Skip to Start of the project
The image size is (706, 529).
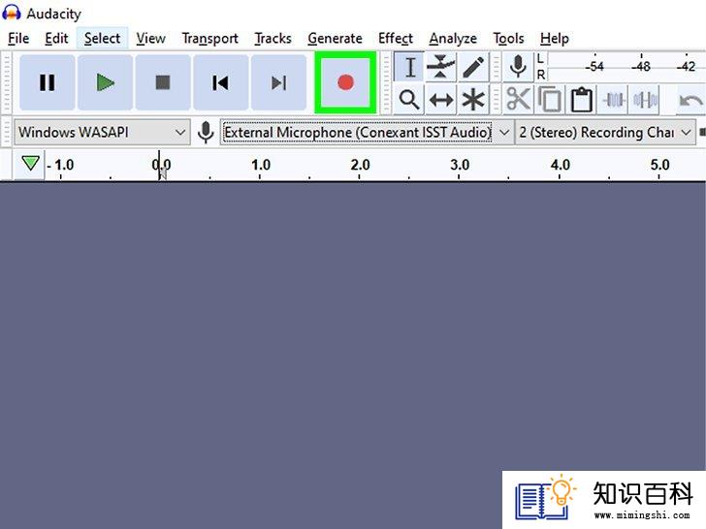pyautogui.click(x=220, y=82)
